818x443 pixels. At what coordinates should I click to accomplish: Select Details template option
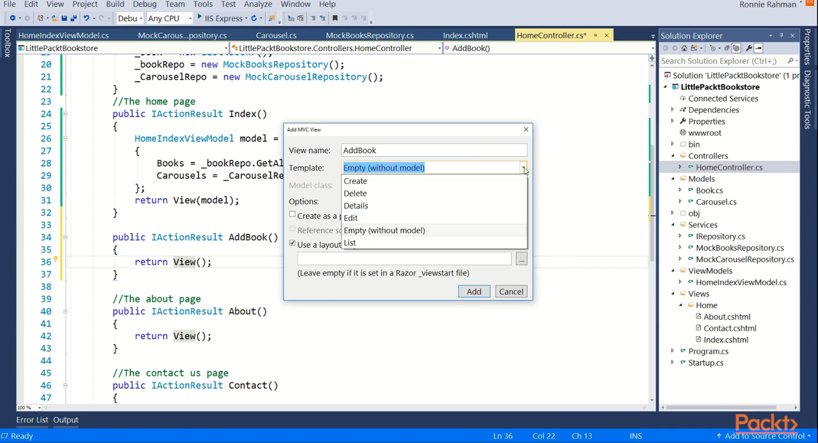(x=434, y=206)
